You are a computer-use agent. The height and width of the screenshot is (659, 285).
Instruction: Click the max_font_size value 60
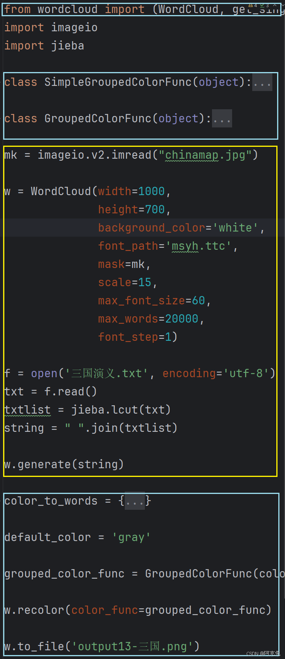198,300
